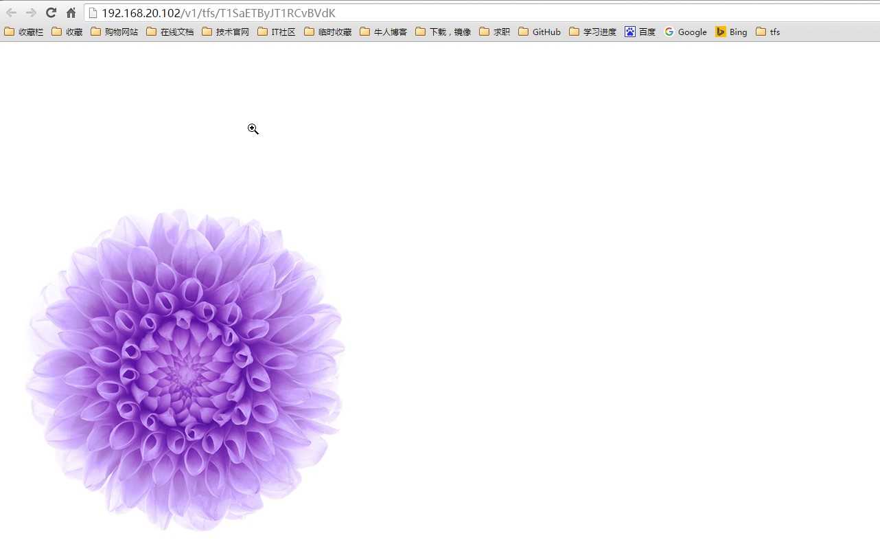880x542 pixels.
Task: Open the 学习进度 bookmark folder
Action: click(593, 32)
